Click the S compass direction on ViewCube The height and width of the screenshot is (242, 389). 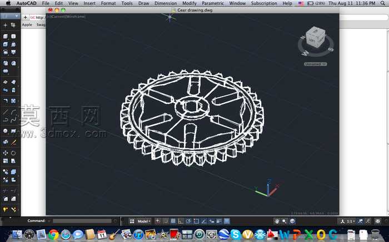tap(331, 49)
